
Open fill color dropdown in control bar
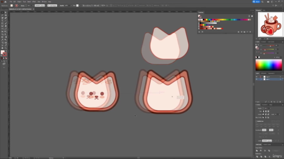pyautogui.click(x=14, y=6)
